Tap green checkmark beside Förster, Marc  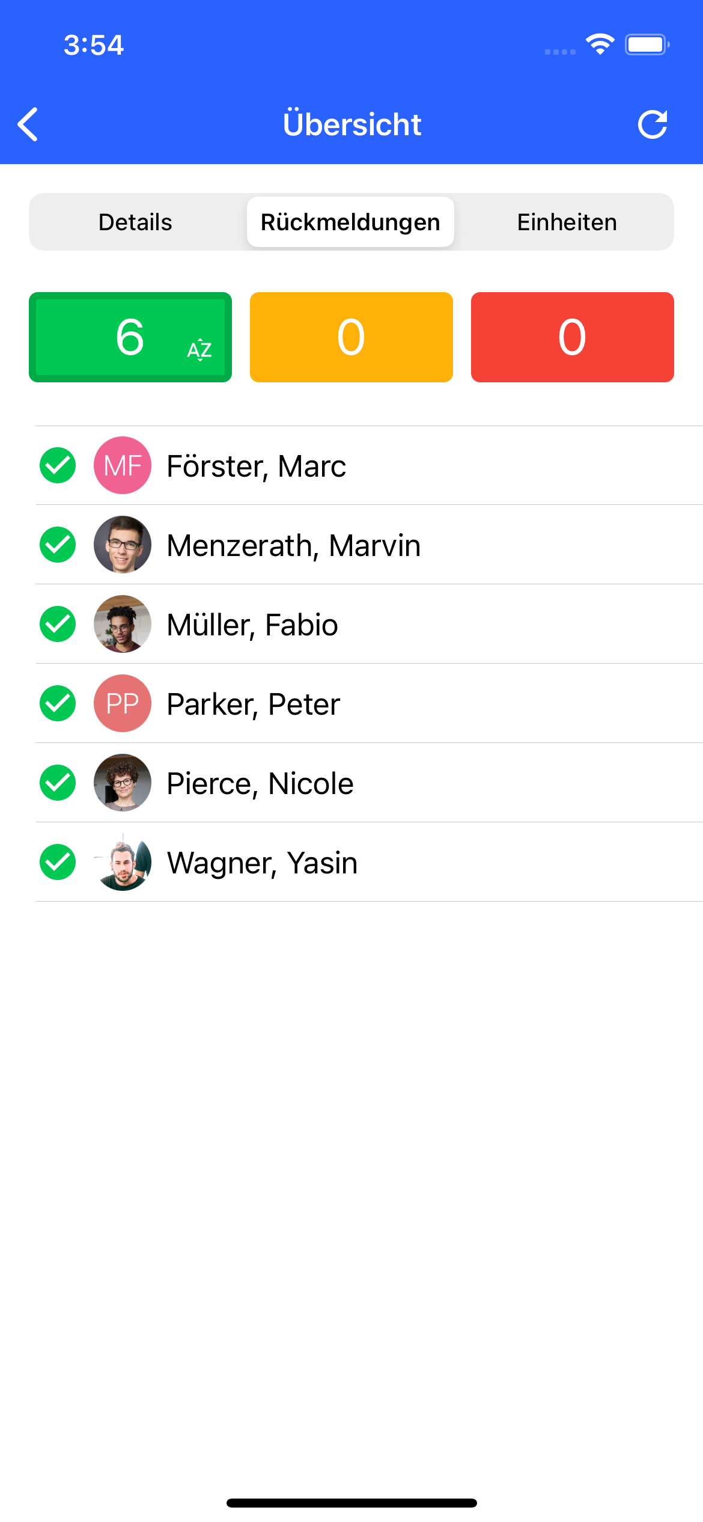pos(58,465)
